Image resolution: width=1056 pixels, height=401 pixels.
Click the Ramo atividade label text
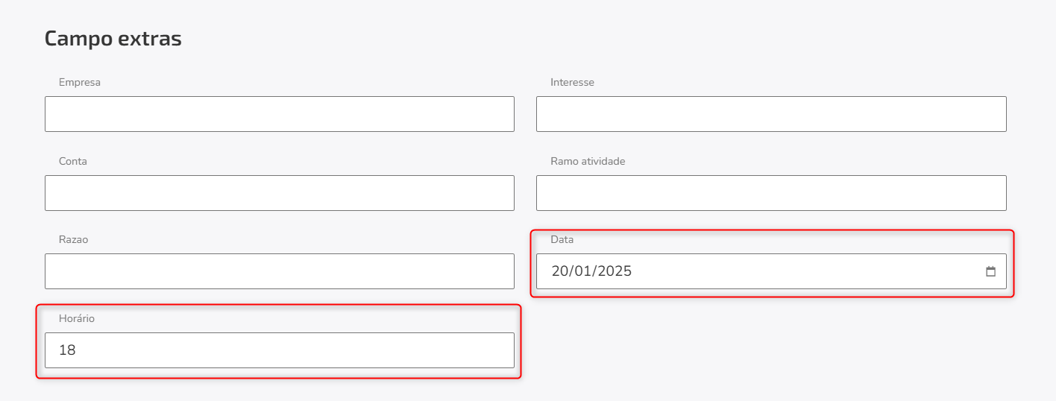[588, 161]
